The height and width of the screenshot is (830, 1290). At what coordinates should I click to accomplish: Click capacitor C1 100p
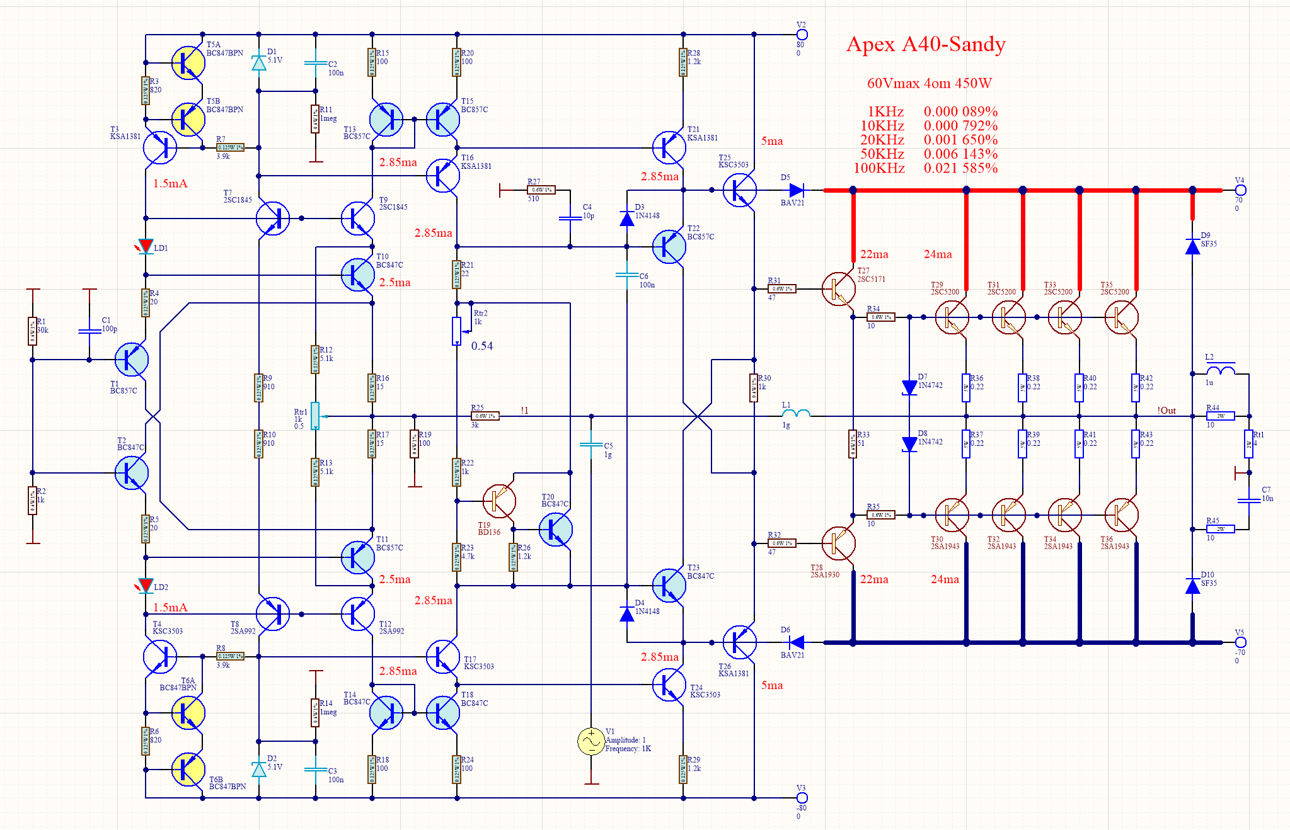[x=89, y=331]
